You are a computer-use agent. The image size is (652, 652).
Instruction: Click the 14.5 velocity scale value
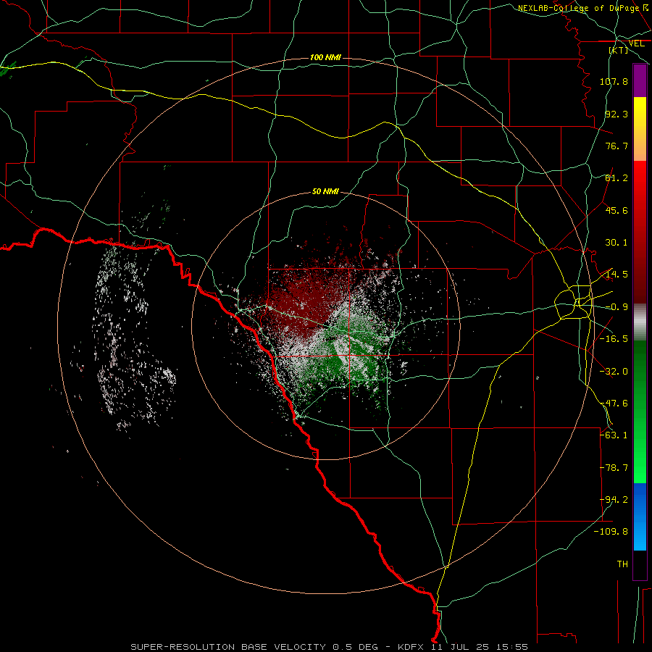[x=617, y=275]
